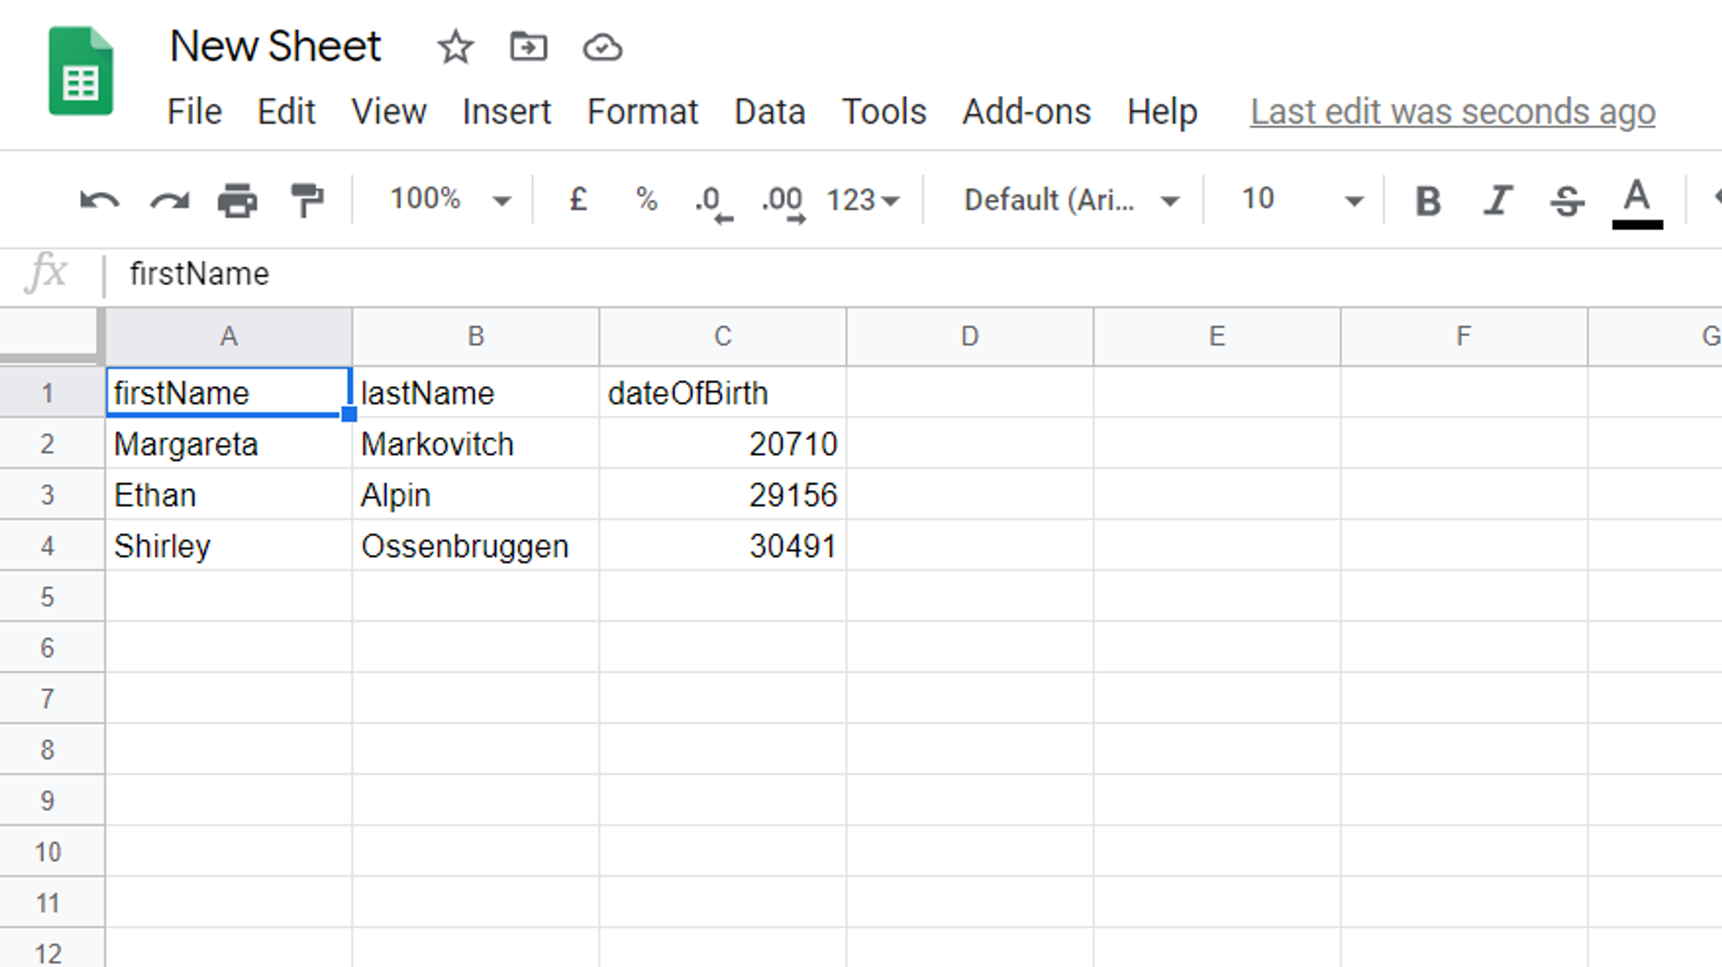Toggle italic formatting
This screenshot has width=1722, height=967.
click(x=1497, y=200)
